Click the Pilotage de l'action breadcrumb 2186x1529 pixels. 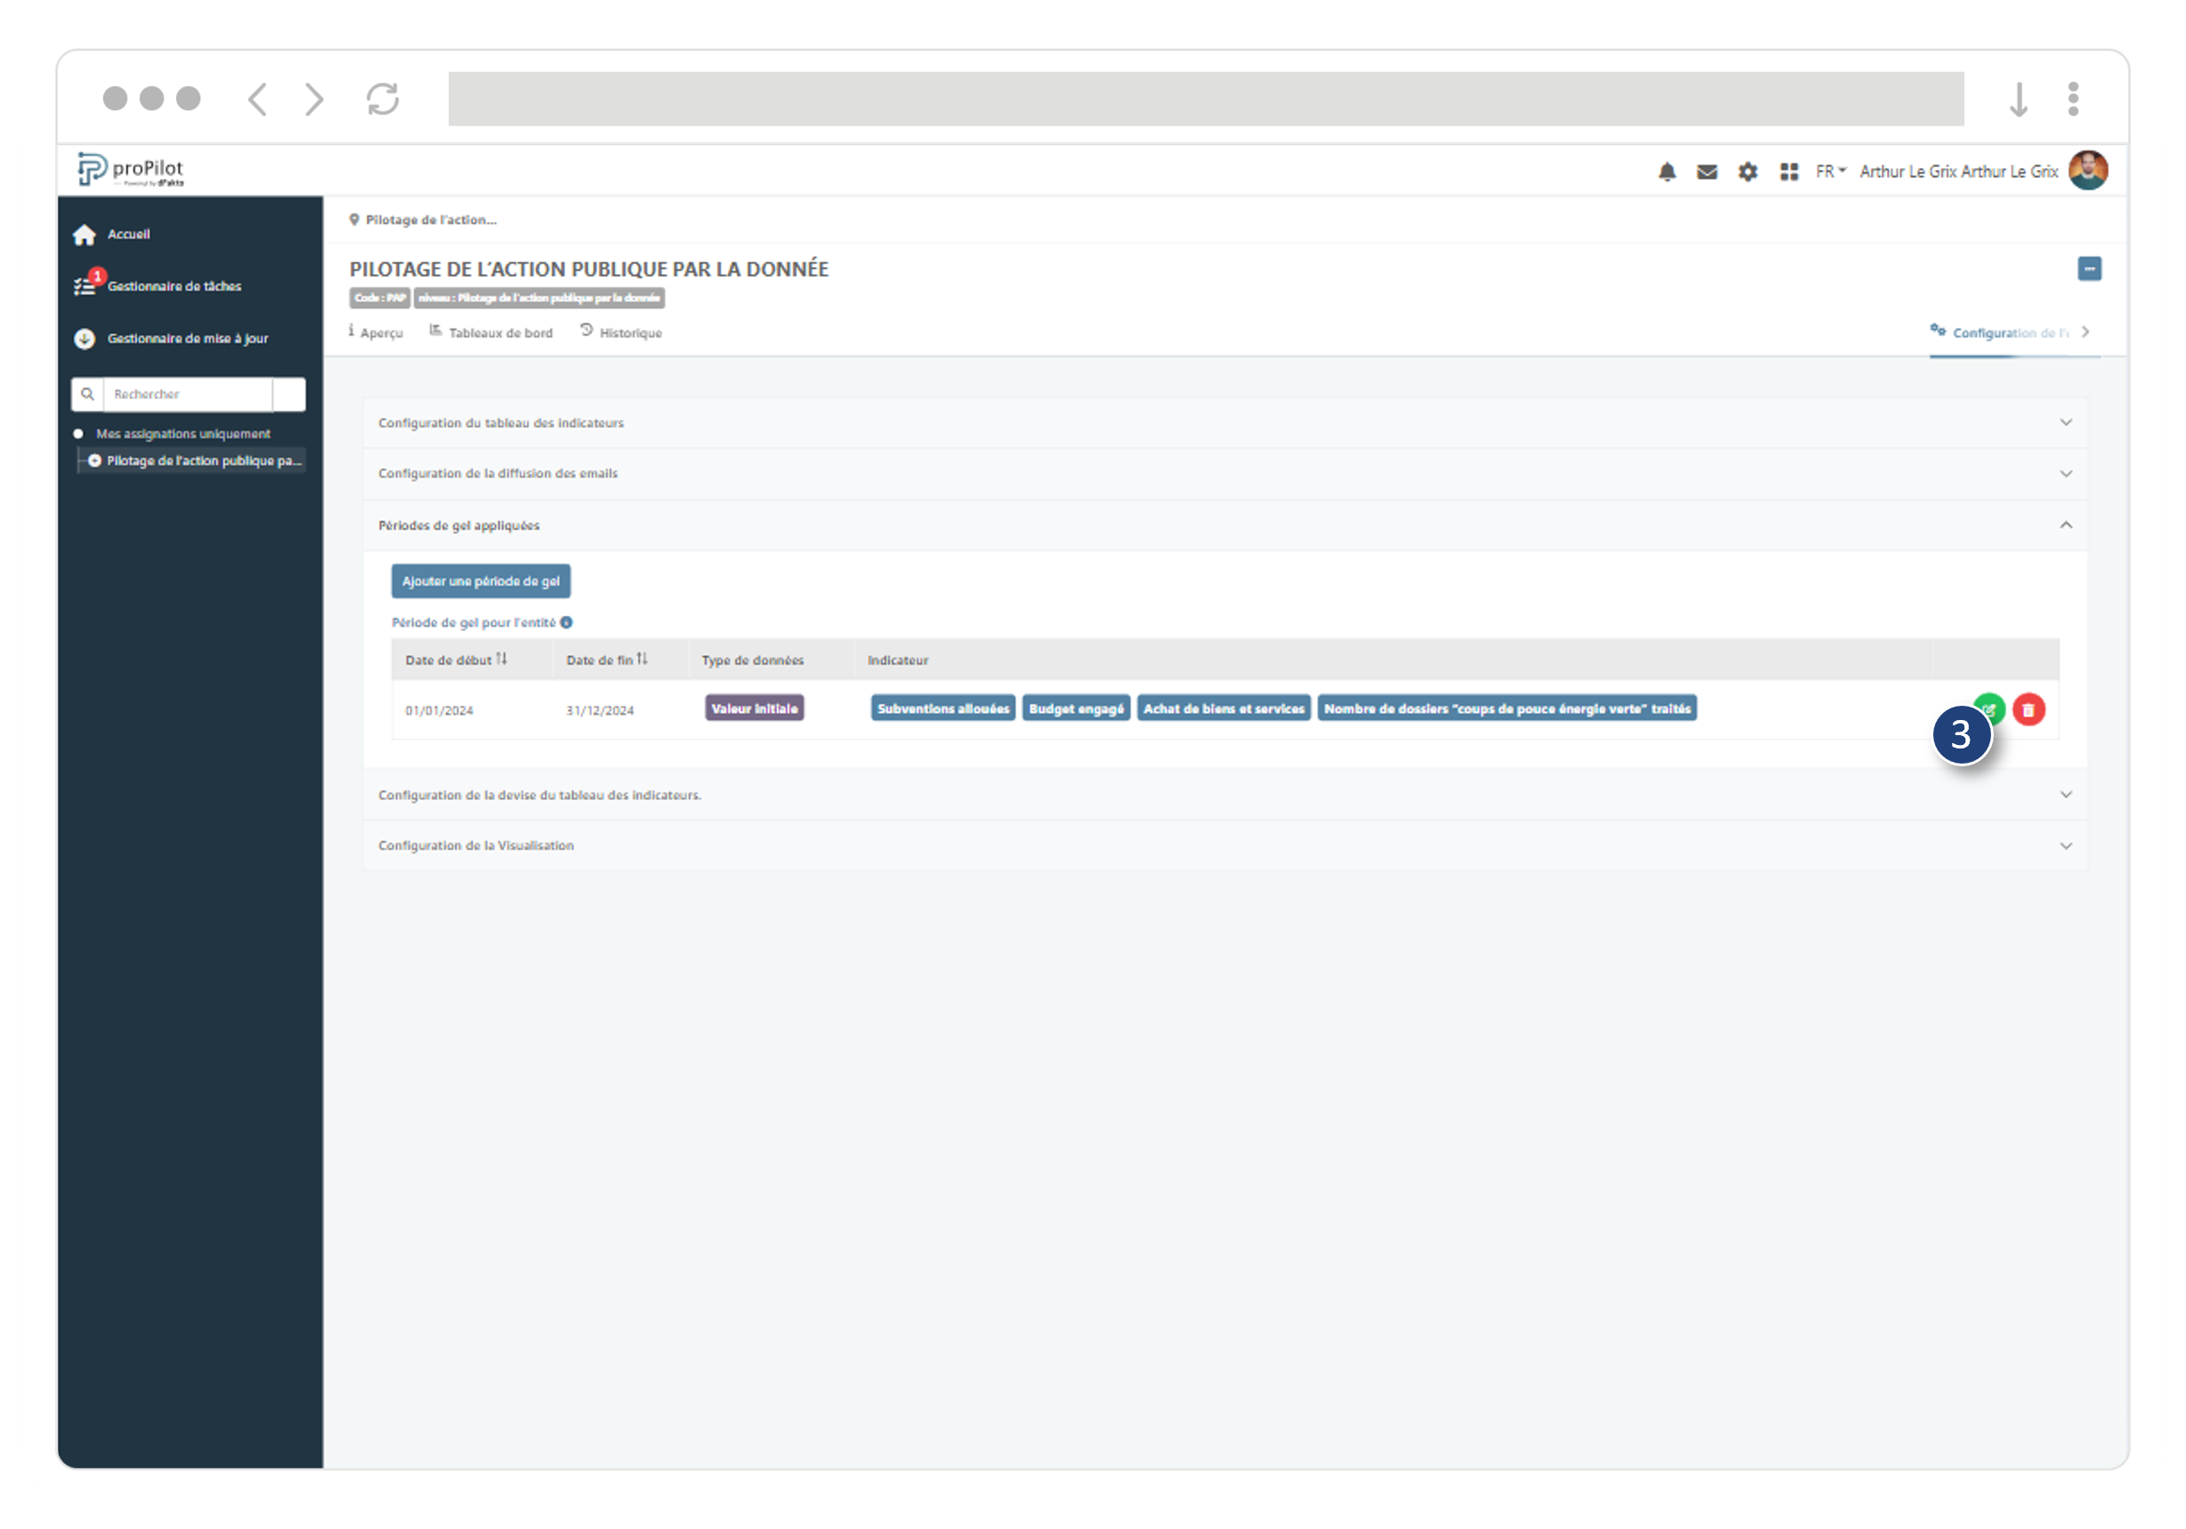point(430,220)
